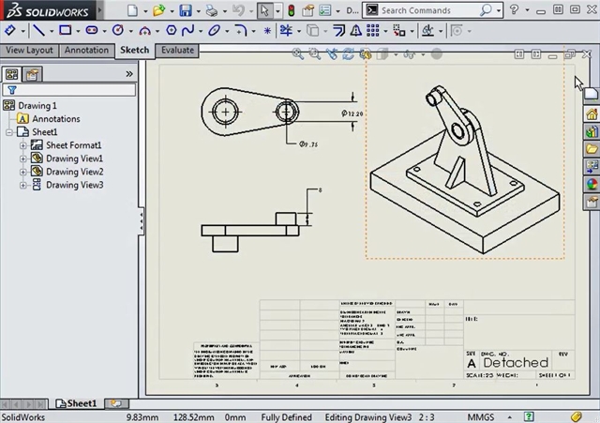Click the Smart Dimension tool icon
Image resolution: width=600 pixels, height=423 pixels.
coord(9,30)
